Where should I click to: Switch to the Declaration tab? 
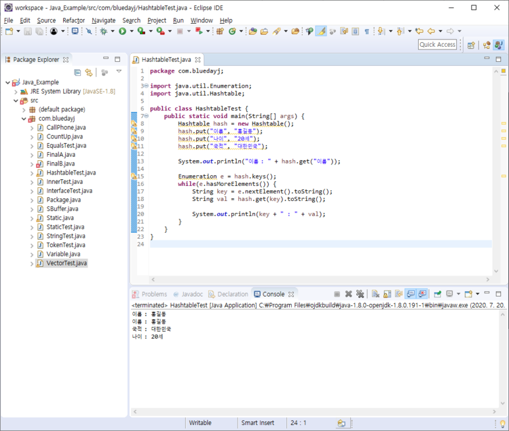click(228, 295)
